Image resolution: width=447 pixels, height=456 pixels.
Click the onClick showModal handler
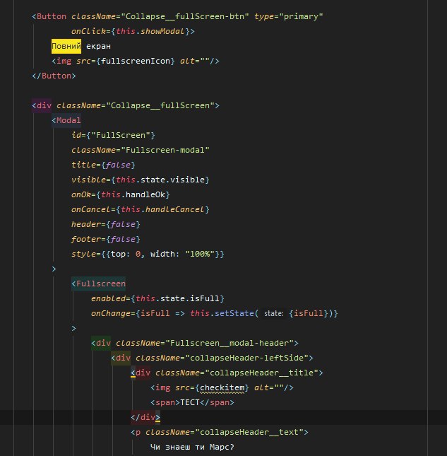tap(133, 31)
